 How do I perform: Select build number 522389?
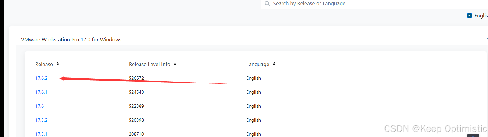click(136, 106)
